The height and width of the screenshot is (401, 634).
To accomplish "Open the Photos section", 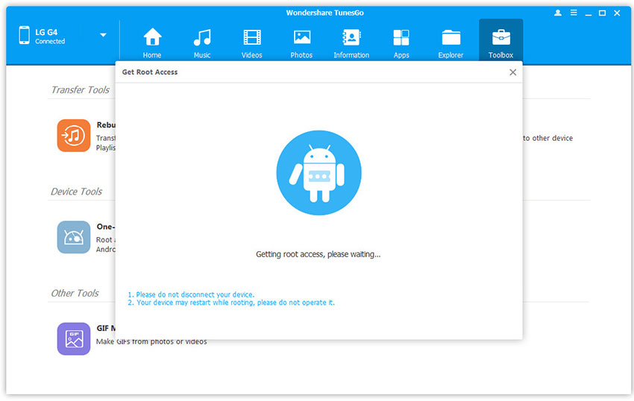I will 301,42.
